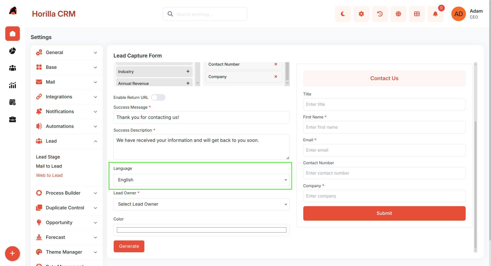Remove the Company field with red X
491x266 pixels.
pos(276,76)
